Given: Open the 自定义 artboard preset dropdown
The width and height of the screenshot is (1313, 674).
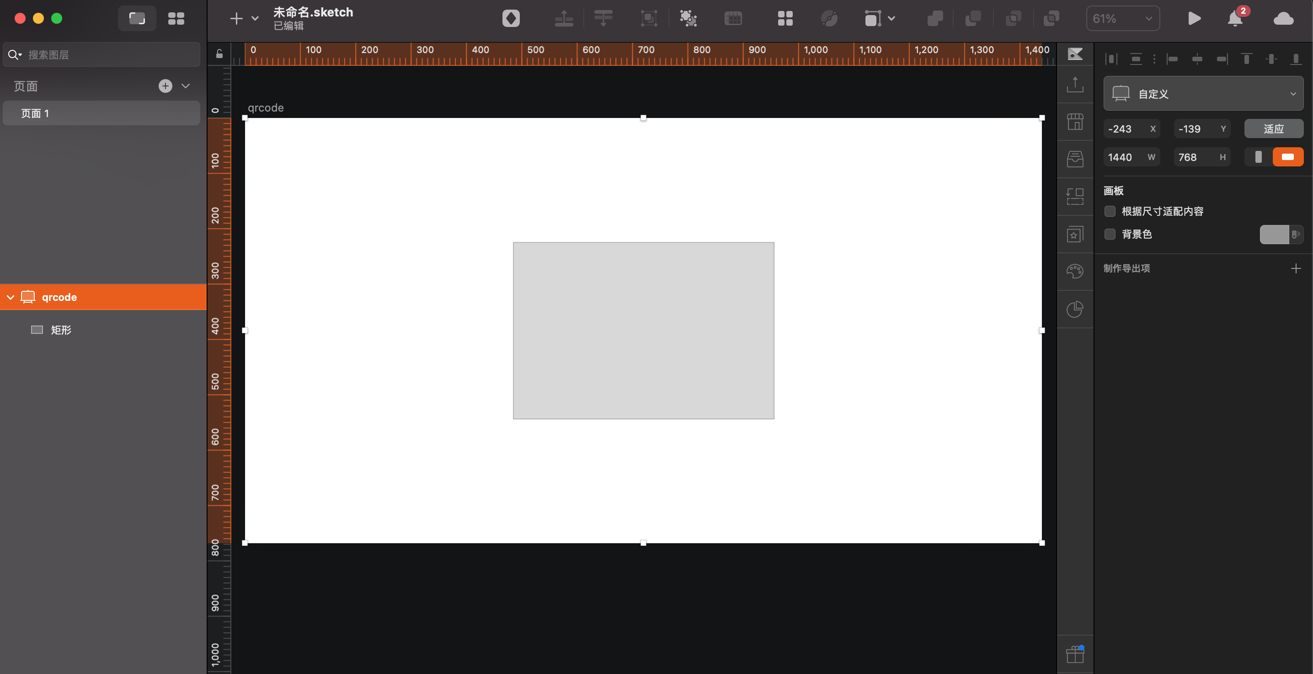Looking at the screenshot, I should click(x=1203, y=94).
